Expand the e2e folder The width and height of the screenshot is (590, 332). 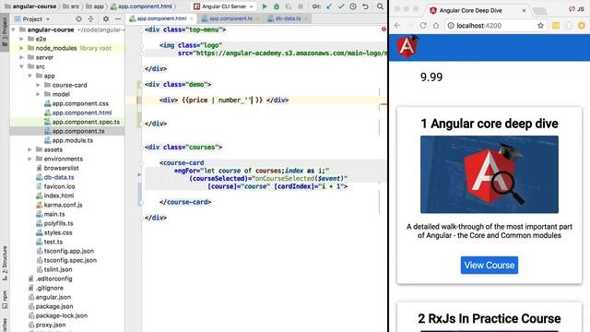pos(21,39)
